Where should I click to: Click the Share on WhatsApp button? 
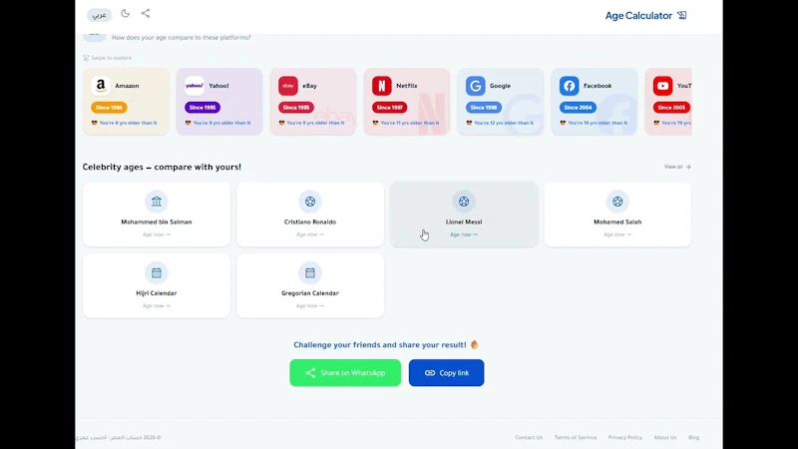tap(345, 372)
